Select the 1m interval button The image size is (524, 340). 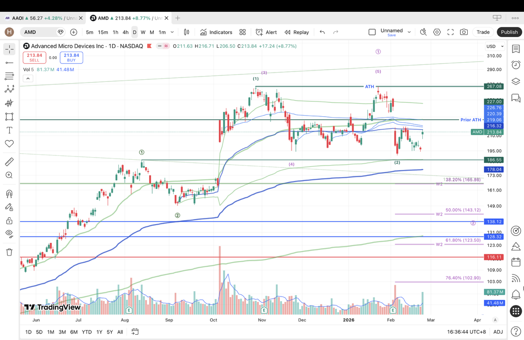pos(162,32)
